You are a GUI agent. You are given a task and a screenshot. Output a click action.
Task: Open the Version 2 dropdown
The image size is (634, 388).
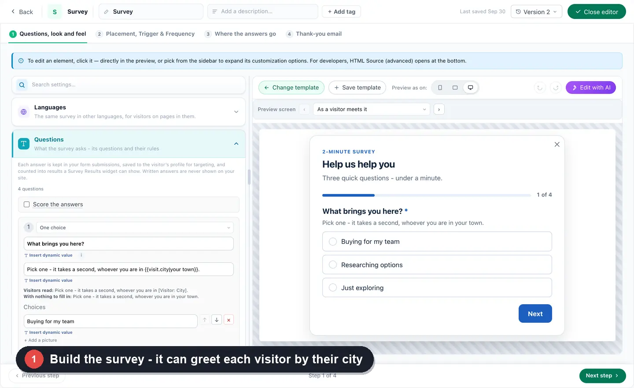[x=536, y=12]
